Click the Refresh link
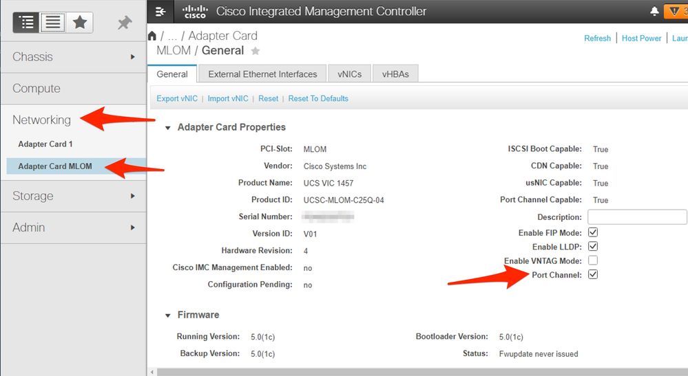 pyautogui.click(x=597, y=38)
